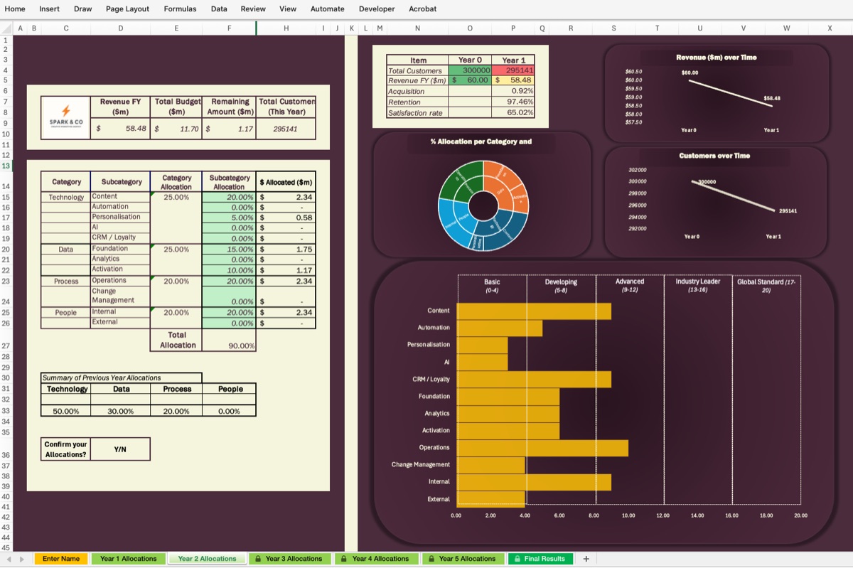Add a new sheet with the plus button

point(586,559)
